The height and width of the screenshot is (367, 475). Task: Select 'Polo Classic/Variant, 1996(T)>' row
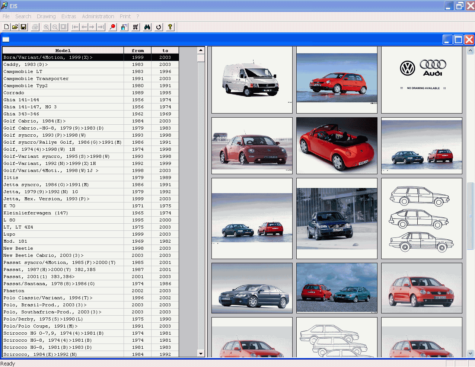[90, 298]
